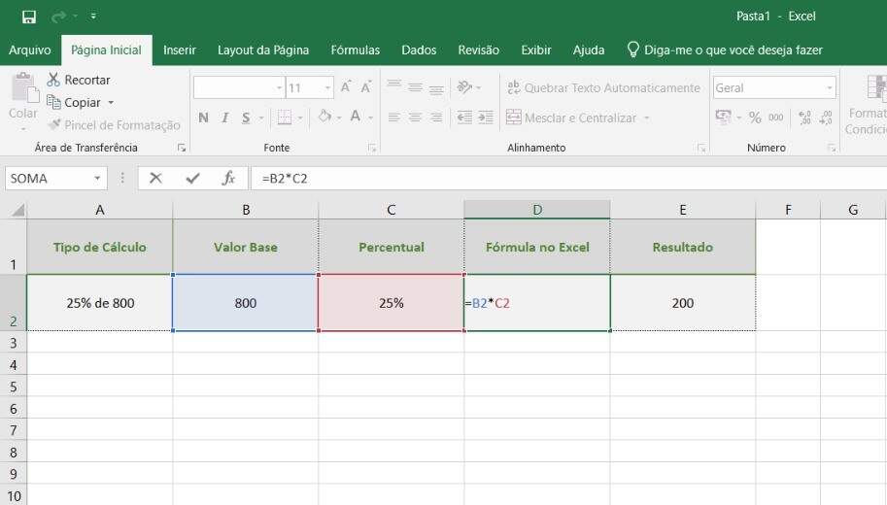Open Mesclar e Centralizar dropdown arrow

tap(647, 118)
